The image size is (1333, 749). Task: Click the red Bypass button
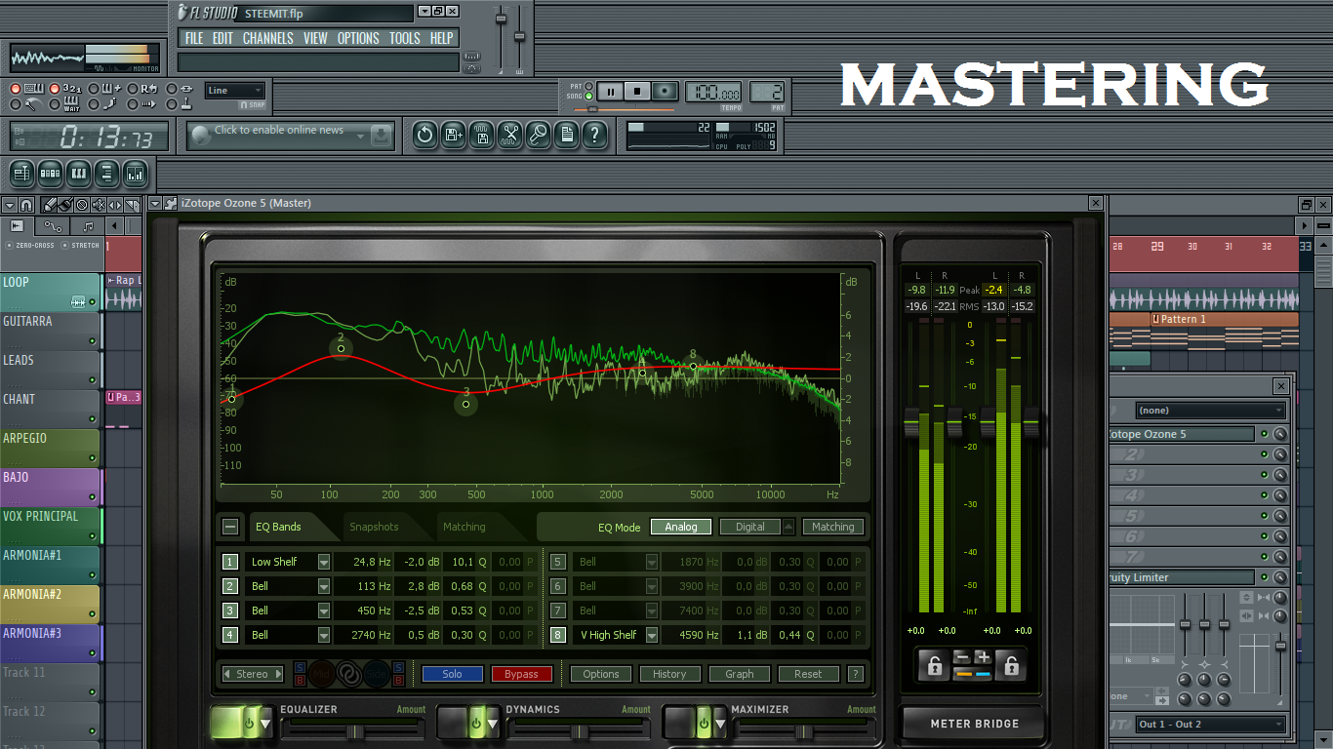point(521,674)
